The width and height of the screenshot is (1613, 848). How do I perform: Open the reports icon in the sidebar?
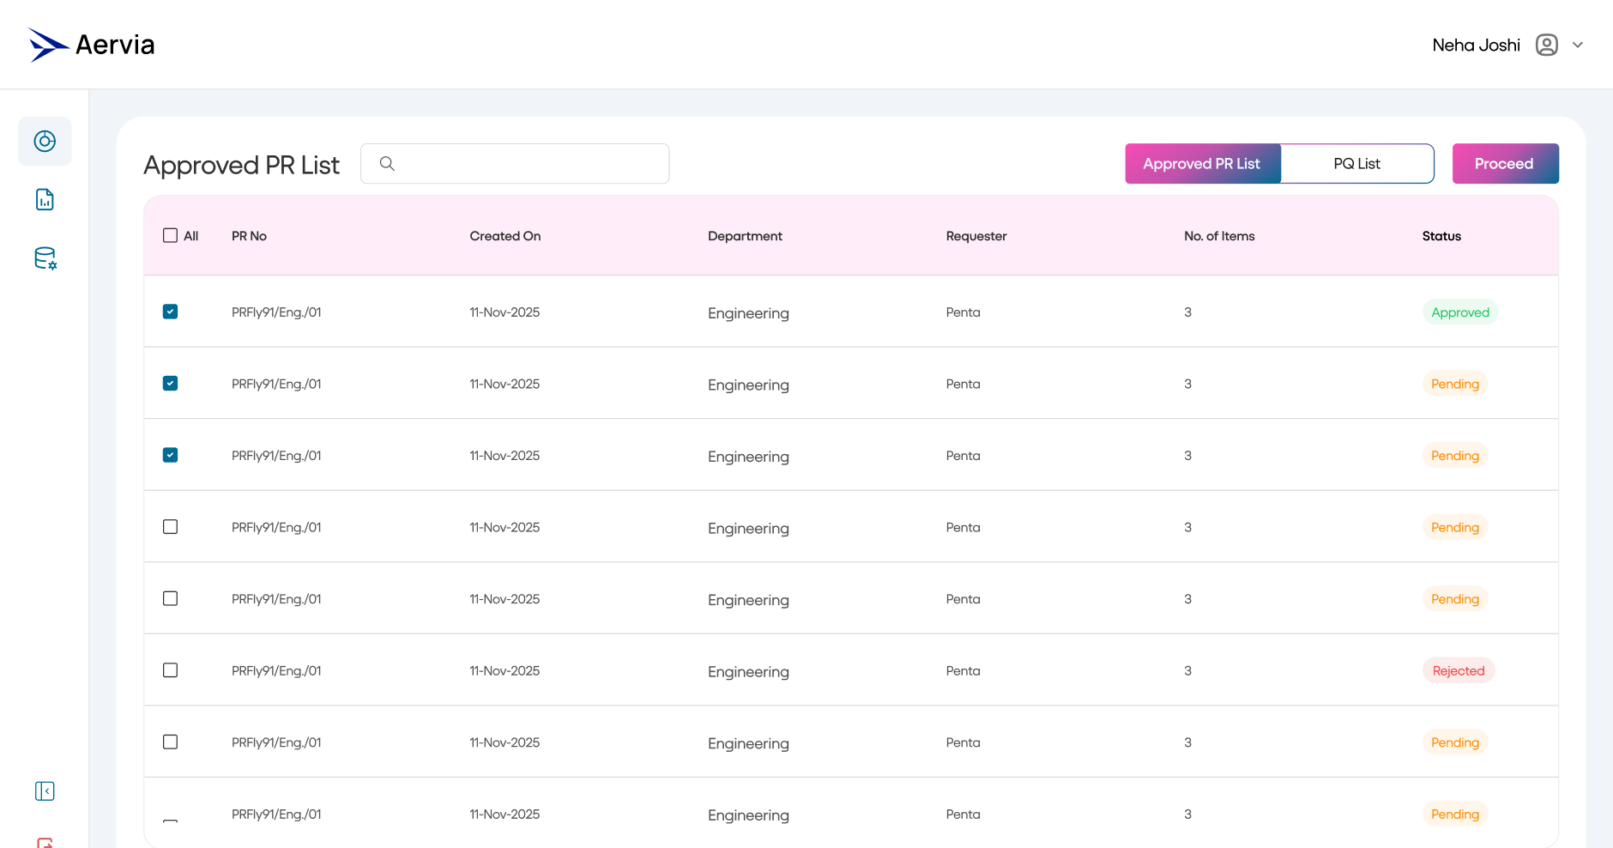pos(45,199)
